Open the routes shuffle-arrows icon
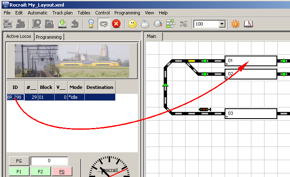The image size is (290, 177). tap(184, 24)
